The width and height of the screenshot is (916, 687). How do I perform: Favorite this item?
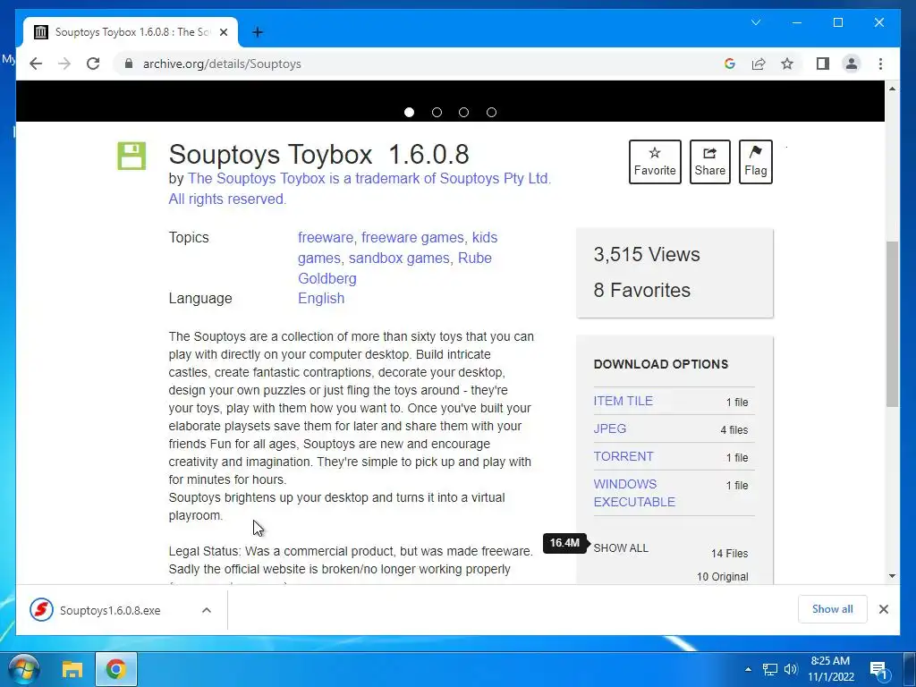tap(655, 162)
